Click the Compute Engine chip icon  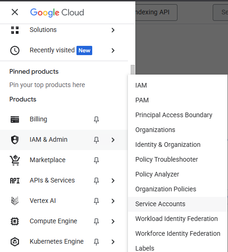point(15,221)
